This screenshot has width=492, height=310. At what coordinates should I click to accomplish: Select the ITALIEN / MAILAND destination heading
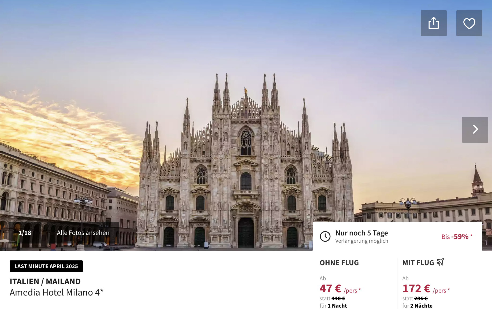45,281
